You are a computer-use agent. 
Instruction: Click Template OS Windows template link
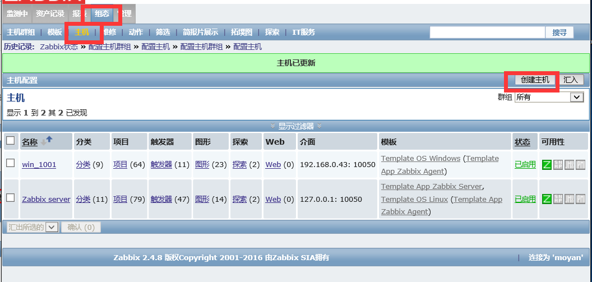pos(420,158)
